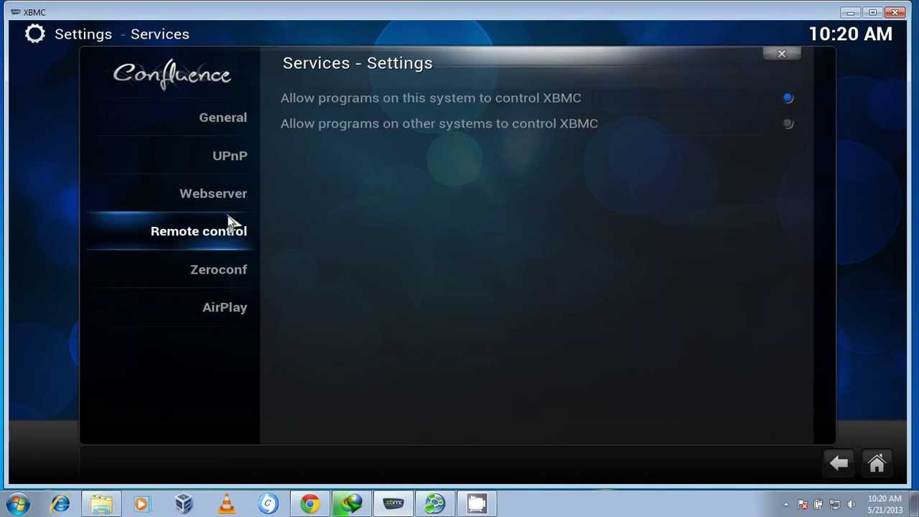This screenshot has height=517, width=919.
Task: Toggle 'Allow programs on this system' radio
Action: (788, 98)
